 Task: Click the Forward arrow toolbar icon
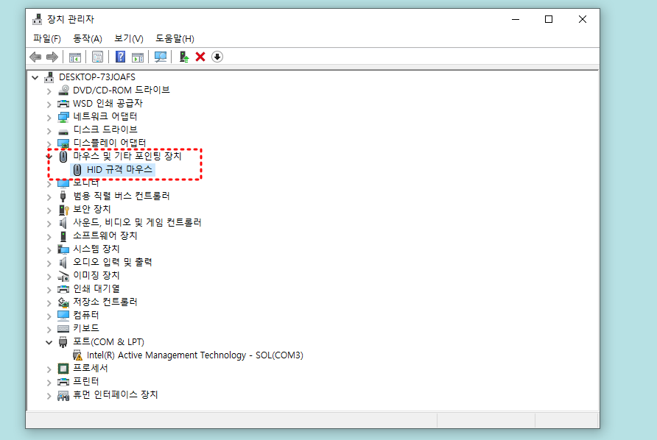tap(52, 57)
